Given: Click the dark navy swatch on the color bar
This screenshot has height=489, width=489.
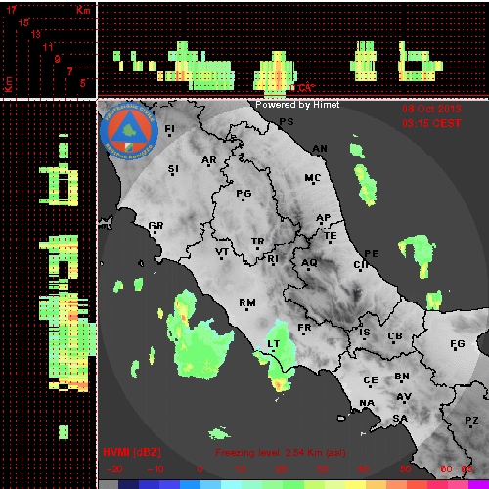Looking at the screenshot, I should click(x=129, y=484).
